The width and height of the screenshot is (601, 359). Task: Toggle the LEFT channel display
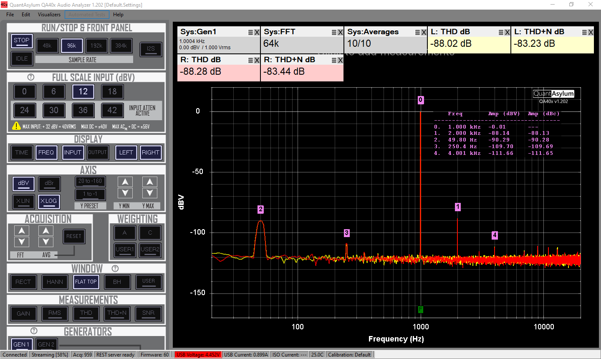(126, 152)
